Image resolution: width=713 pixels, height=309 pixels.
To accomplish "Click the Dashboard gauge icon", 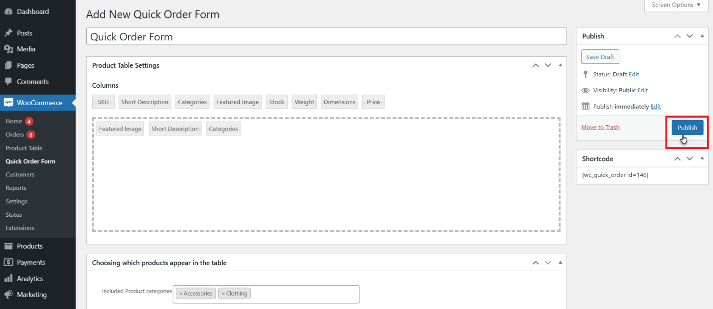I will point(8,11).
